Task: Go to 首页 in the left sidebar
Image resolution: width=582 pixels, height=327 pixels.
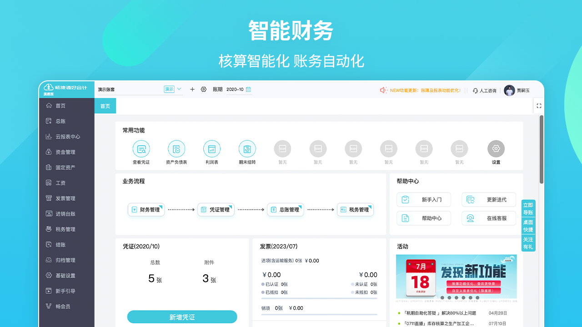Action: pyautogui.click(x=66, y=106)
